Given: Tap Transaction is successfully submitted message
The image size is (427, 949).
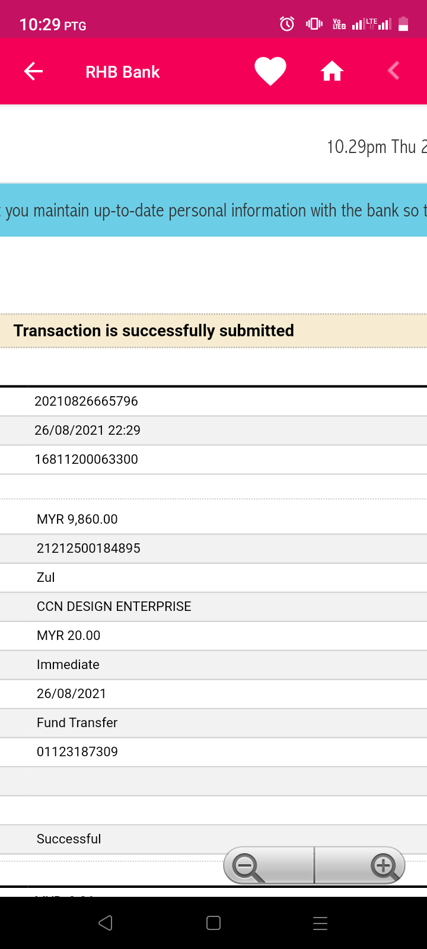Looking at the screenshot, I should point(154,330).
